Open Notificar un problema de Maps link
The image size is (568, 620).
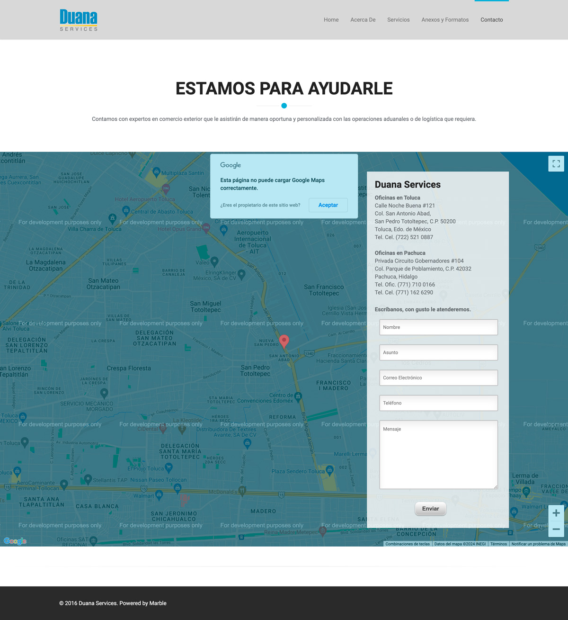tap(538, 544)
